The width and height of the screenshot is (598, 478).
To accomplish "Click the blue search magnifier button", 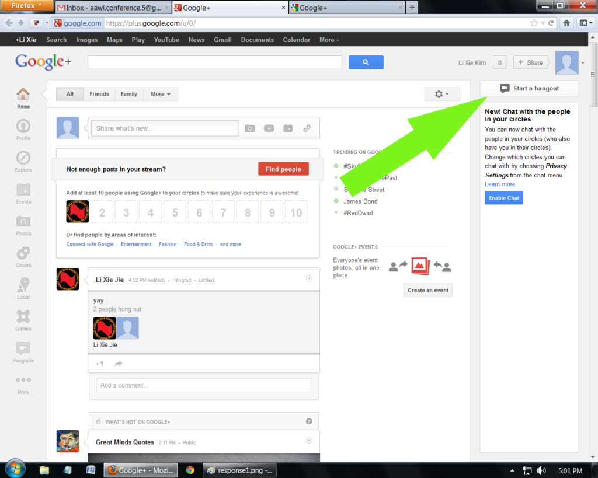I will coord(366,62).
